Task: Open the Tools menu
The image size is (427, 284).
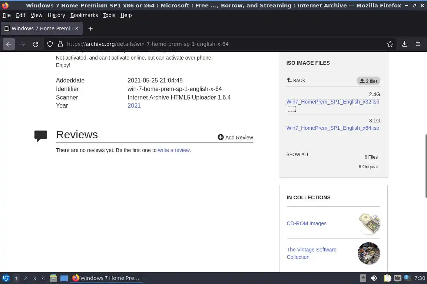Action: click(109, 15)
